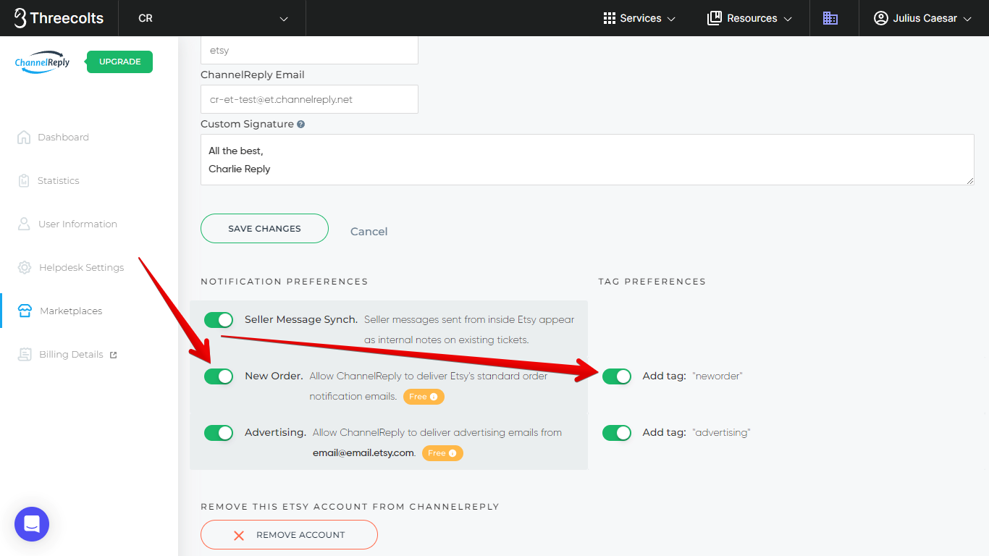Image resolution: width=989 pixels, height=556 pixels.
Task: Click the ChannelReply Email field
Action: tap(309, 99)
